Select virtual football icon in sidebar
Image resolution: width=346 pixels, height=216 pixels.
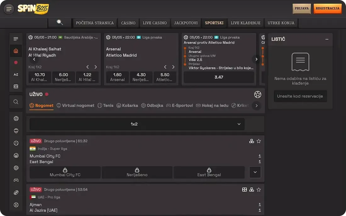(x=16, y=131)
